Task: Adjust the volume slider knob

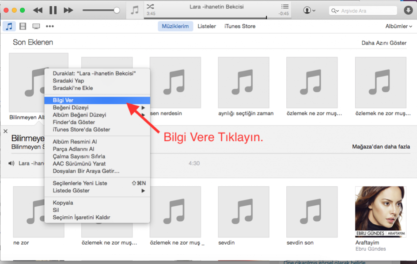Action: coord(117,10)
